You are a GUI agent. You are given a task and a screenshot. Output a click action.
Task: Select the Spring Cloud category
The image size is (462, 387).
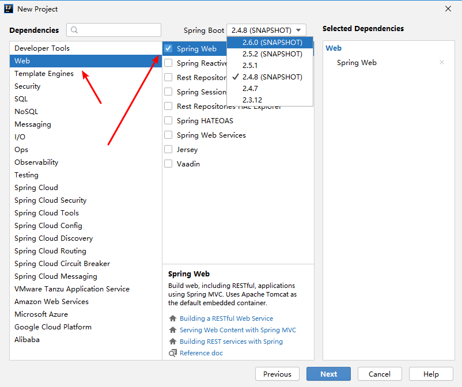(x=86, y=187)
